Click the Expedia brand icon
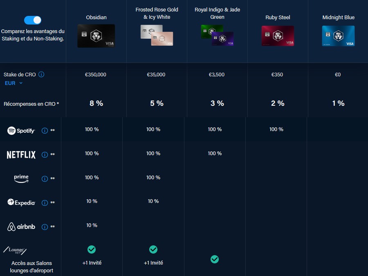This screenshot has height=276, width=368. (21, 203)
